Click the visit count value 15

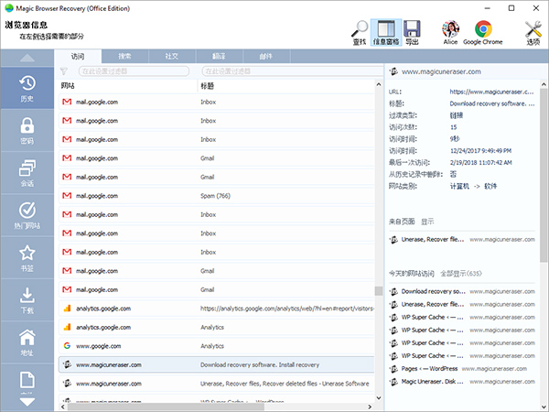click(454, 127)
